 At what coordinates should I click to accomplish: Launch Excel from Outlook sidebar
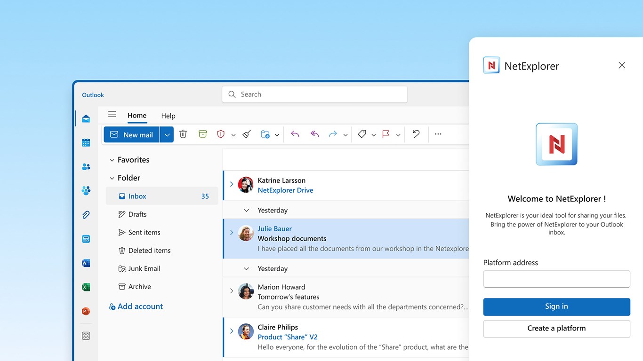pos(86,287)
